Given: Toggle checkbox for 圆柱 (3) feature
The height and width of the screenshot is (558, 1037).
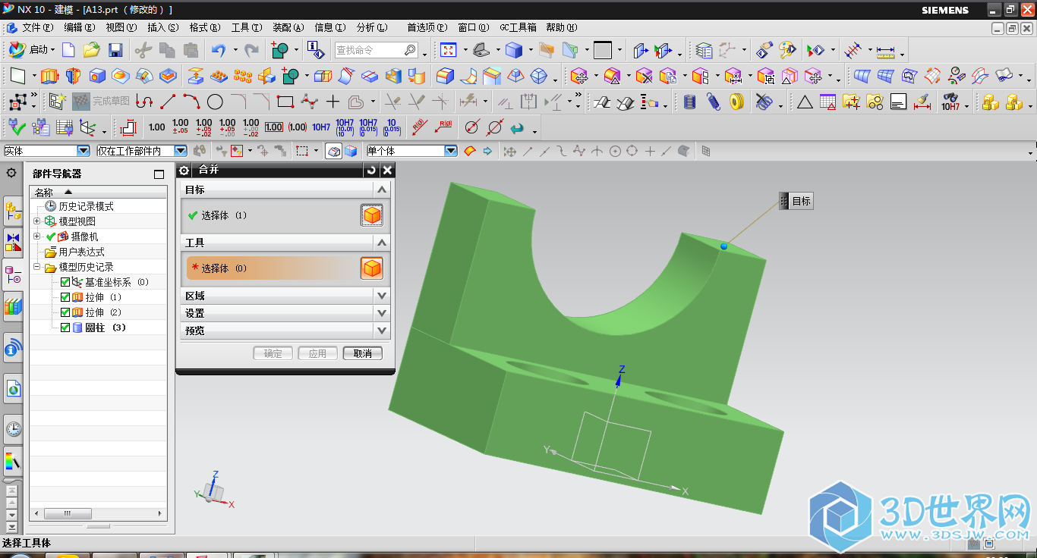Looking at the screenshot, I should 65,328.
